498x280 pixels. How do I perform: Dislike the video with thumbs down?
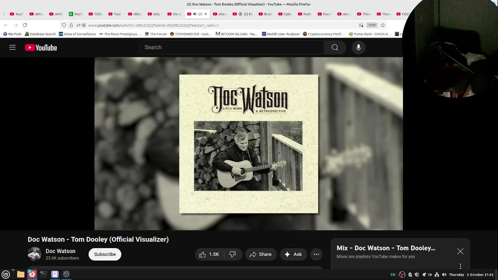point(233,254)
